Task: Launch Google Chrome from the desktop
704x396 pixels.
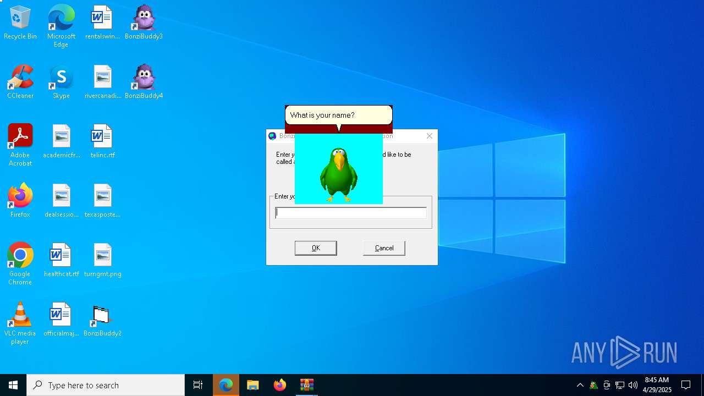Action: (x=20, y=264)
